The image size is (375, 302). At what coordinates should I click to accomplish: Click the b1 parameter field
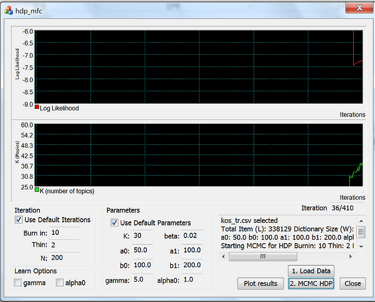(192, 265)
